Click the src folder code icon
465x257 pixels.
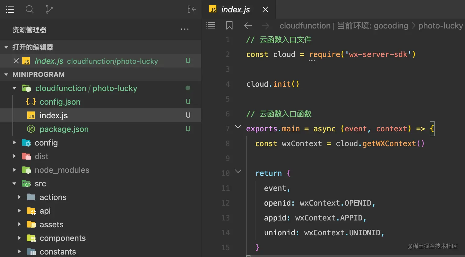click(26, 184)
